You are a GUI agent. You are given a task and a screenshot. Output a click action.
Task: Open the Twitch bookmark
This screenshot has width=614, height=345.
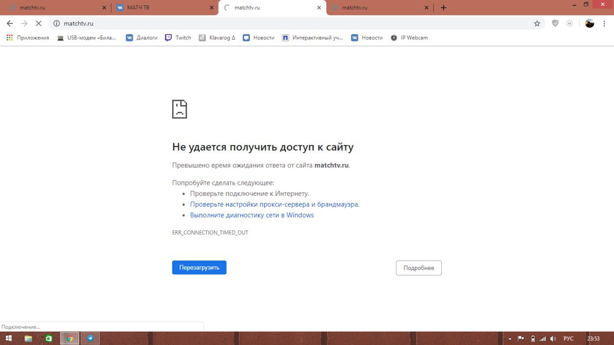(178, 37)
